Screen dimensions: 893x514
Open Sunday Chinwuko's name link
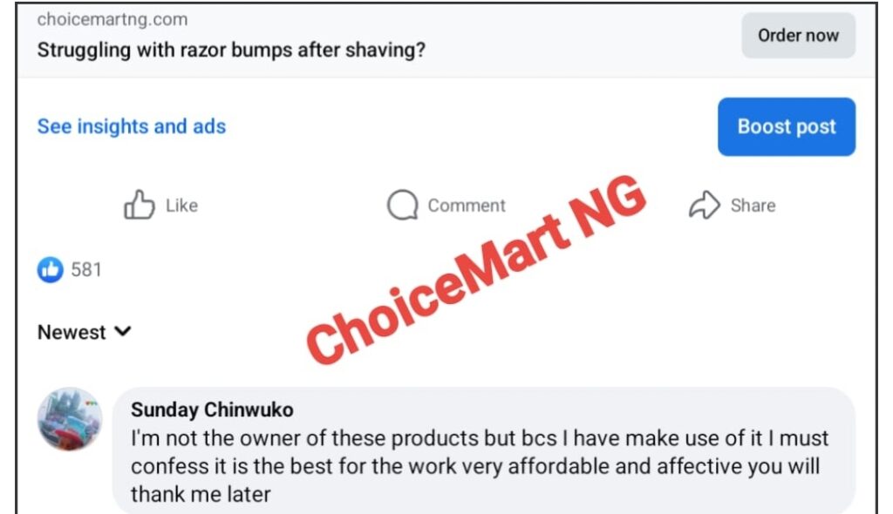(x=212, y=409)
